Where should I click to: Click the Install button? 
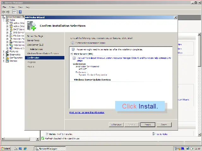coord(147,125)
